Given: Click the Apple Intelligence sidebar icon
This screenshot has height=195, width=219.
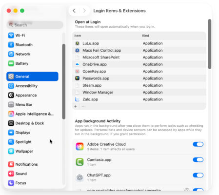Looking at the screenshot, I should tap(11, 114).
